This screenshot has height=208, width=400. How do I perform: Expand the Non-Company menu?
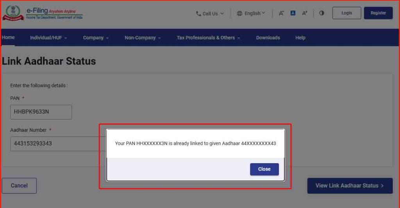coord(143,38)
